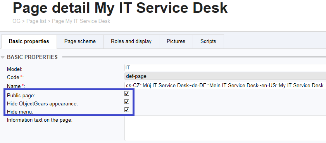Screen dimensions: 326x143
Task: Open the Scripts tab
Action: [x=208, y=41]
